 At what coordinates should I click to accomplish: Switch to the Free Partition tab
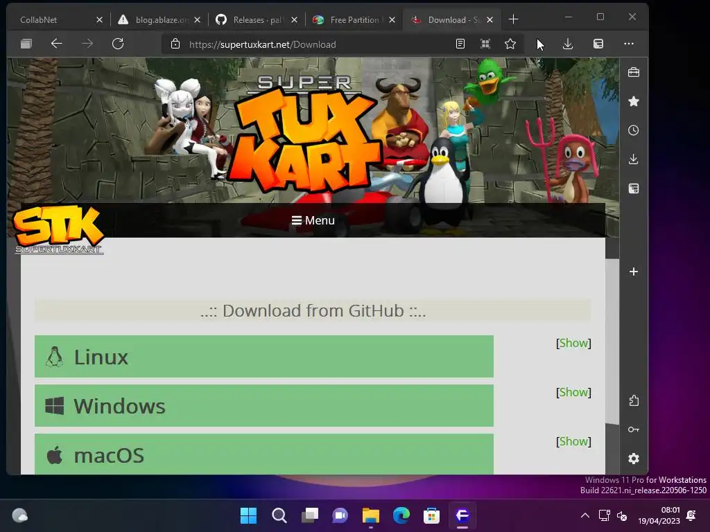coord(353,20)
